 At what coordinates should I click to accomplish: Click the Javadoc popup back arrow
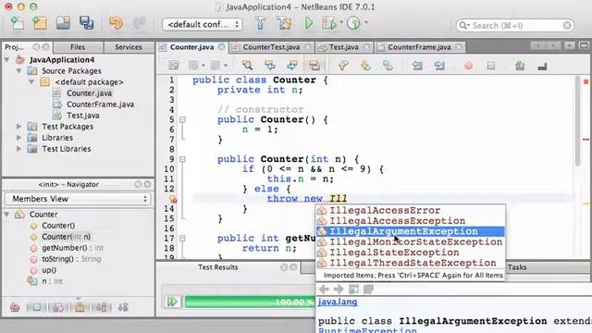click(x=324, y=290)
